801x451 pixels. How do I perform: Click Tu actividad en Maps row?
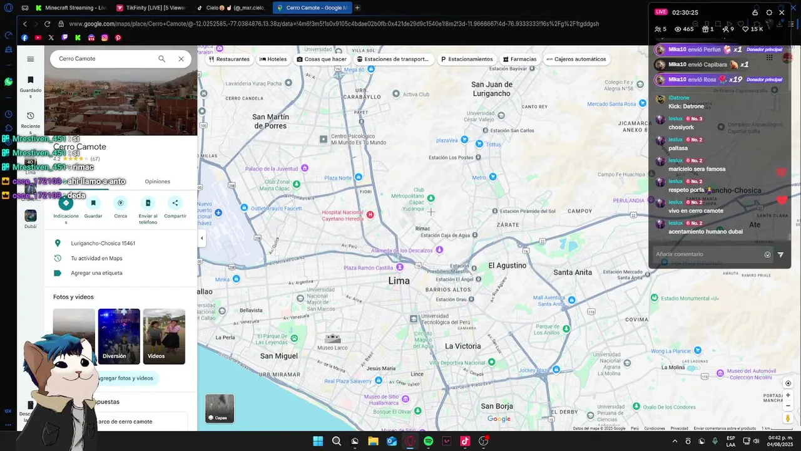click(121, 258)
